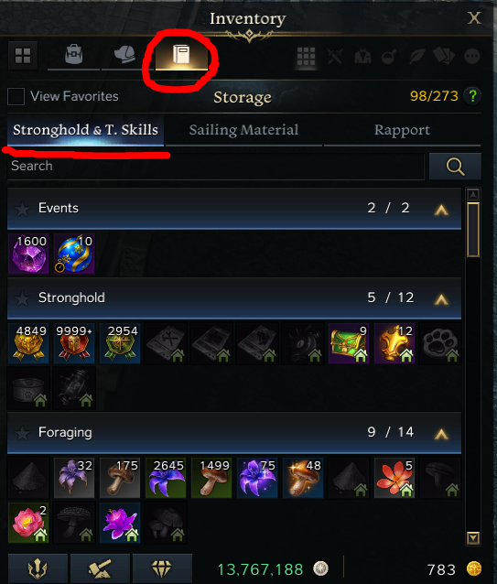Open the pet inventory cap icon
Viewport: 497px width, 584px height.
tap(124, 55)
